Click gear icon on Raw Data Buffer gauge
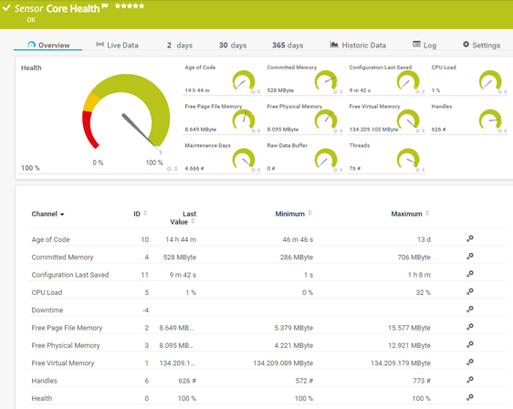513x409 pixels. coord(335,170)
